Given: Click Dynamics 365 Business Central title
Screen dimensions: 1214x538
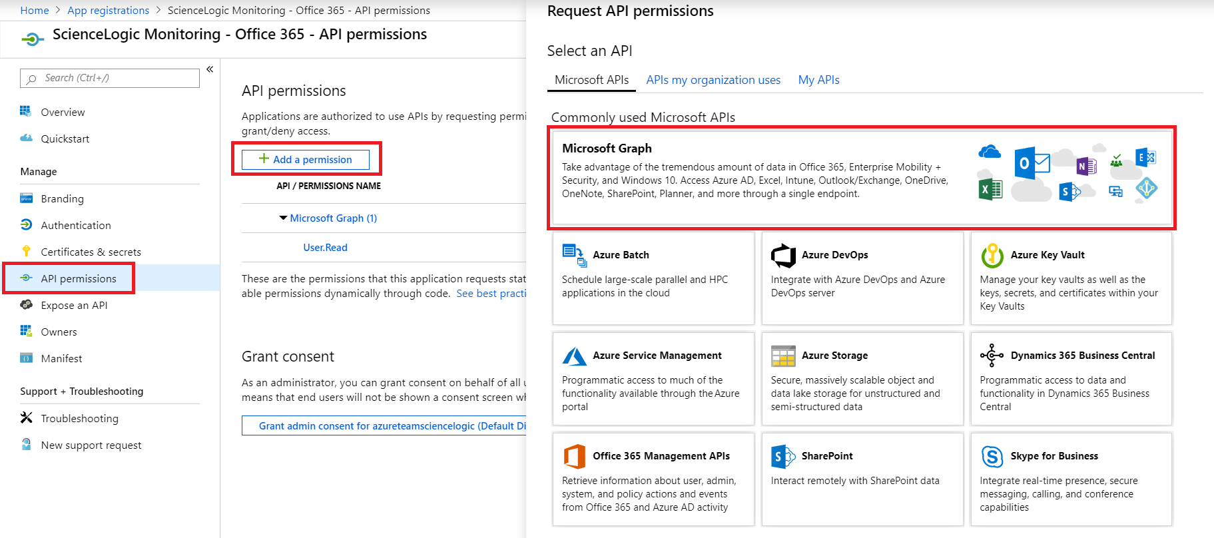Looking at the screenshot, I should pyautogui.click(x=1083, y=356).
